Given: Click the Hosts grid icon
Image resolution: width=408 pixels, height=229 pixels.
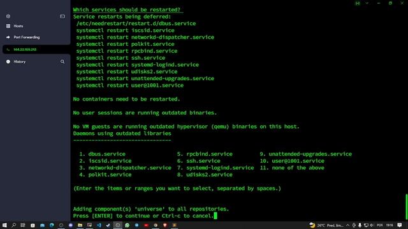Looking at the screenshot, I should pos(8,26).
